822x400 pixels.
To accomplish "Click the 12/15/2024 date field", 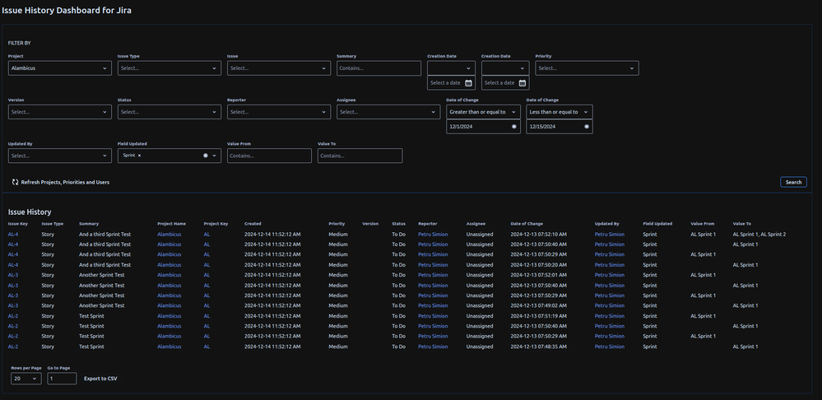I will pos(560,127).
